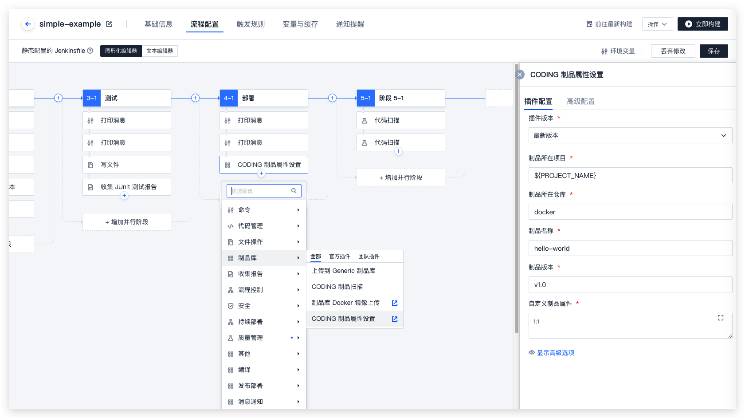745x418 pixels.
Task: Switch to 高级配置 tab in side panel
Action: point(581,101)
